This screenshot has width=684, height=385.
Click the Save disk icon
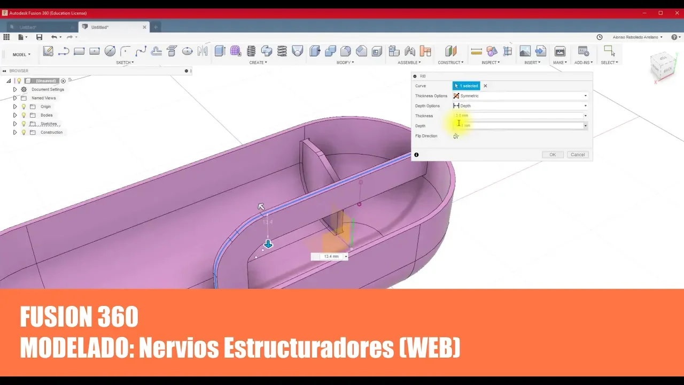pyautogui.click(x=39, y=37)
